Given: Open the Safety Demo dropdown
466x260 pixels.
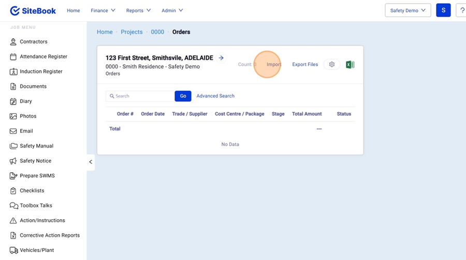Looking at the screenshot, I should pos(407,10).
